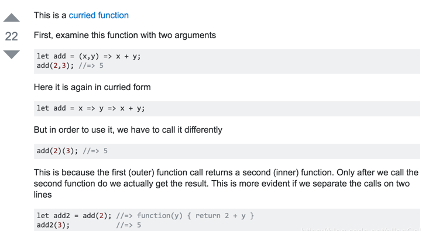The image size is (422, 231).
Task: Click the words 'This is a' before the link
Action: (x=50, y=15)
